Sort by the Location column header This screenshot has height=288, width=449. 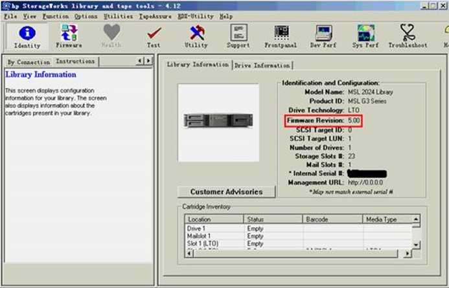(x=214, y=219)
